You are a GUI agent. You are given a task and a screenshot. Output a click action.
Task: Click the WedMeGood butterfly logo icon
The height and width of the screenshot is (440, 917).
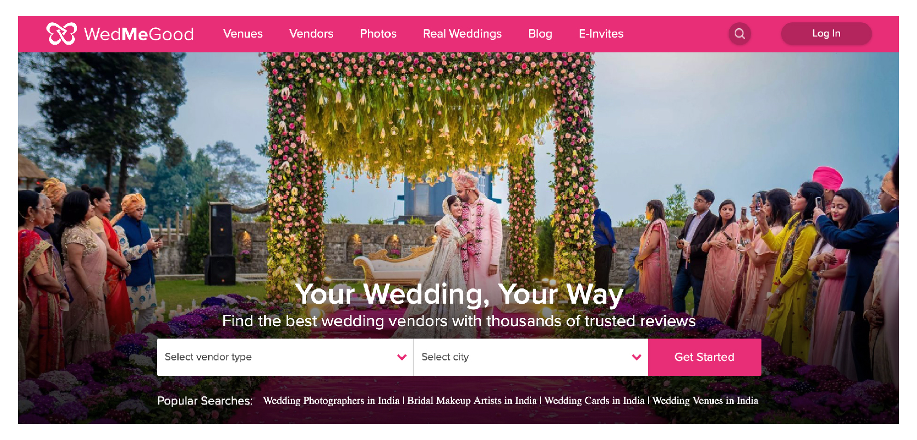coord(62,34)
